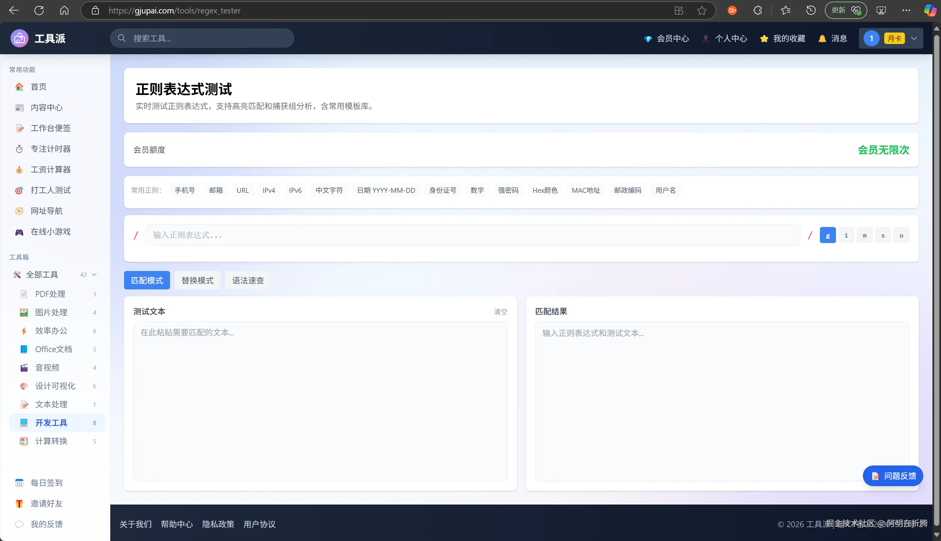Open 我的收藏 in top navigation
Screen dimensions: 941x541
[x=782, y=38]
